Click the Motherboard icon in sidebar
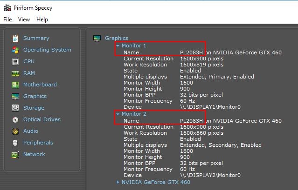 click(15, 85)
